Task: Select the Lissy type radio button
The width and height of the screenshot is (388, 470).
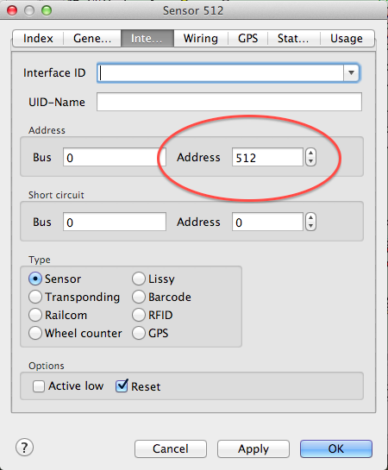Action: point(139,279)
